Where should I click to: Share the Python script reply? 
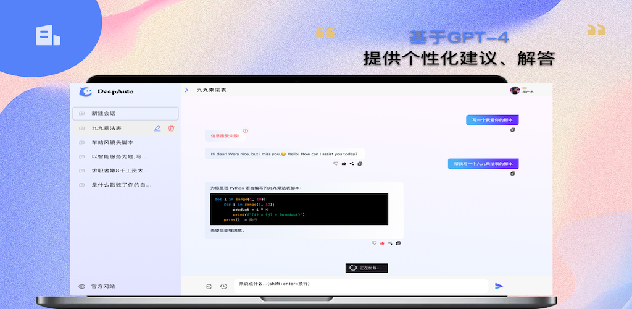click(390, 243)
